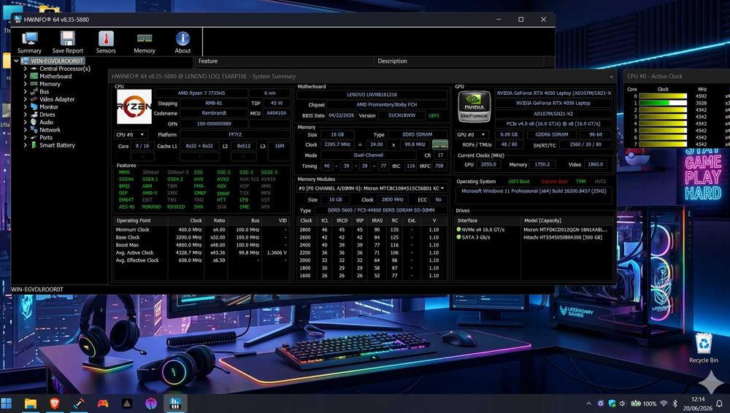Close the System Summary window
The width and height of the screenshot is (730, 413).
pos(611,77)
